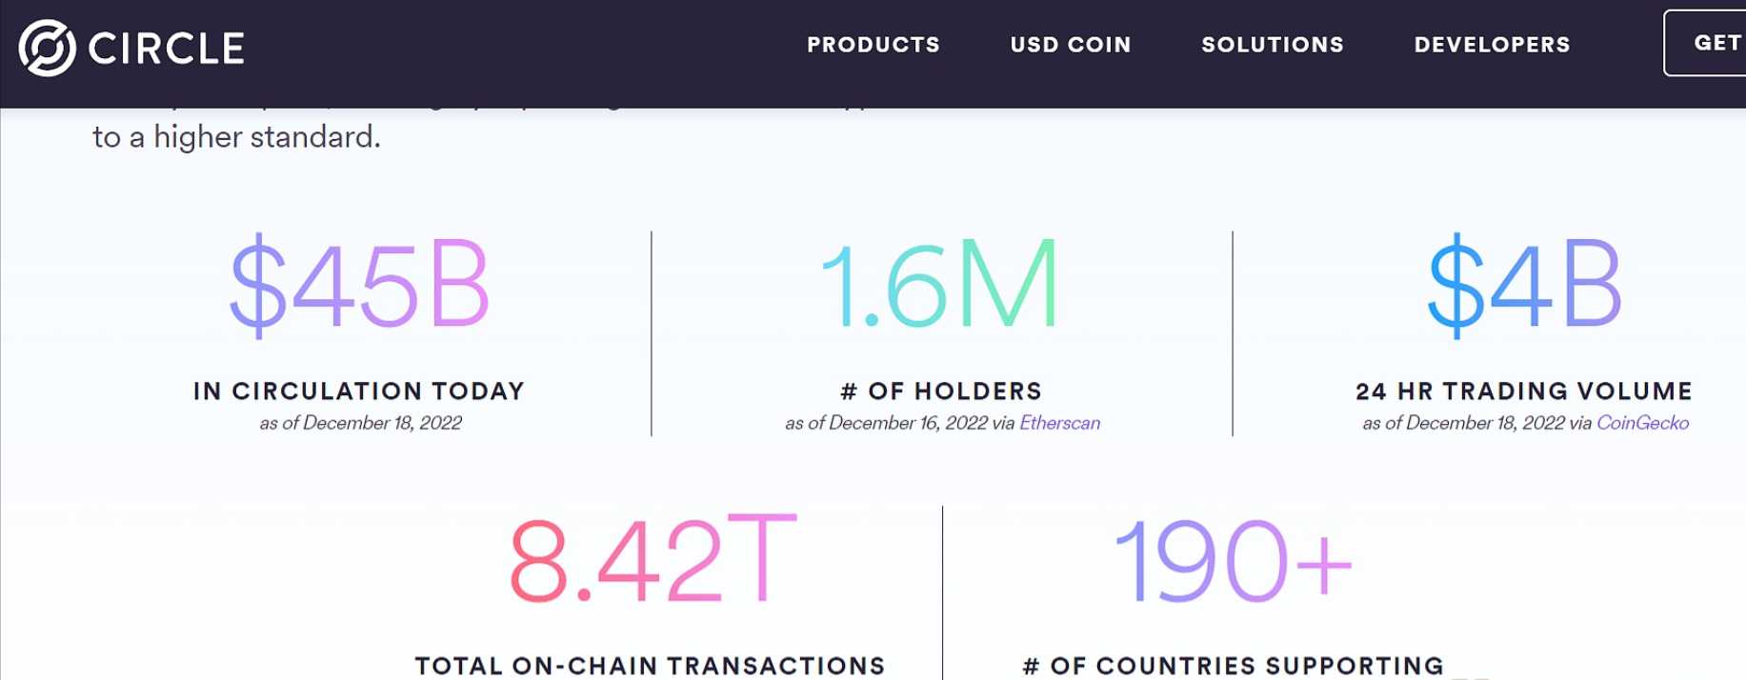Open the CoinGecko link
The image size is (1746, 680).
(1642, 423)
